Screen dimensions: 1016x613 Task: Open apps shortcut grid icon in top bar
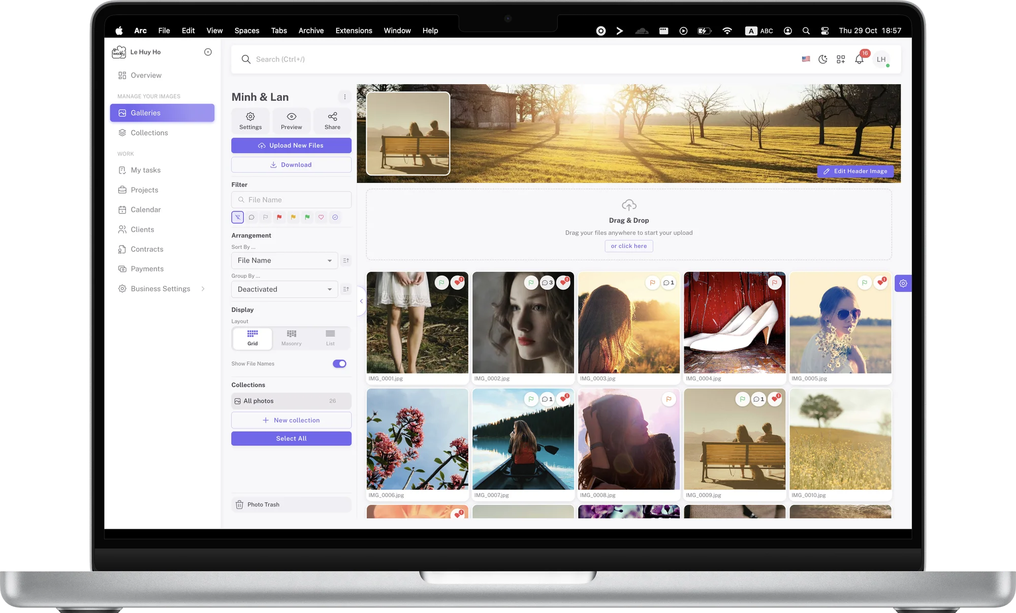[841, 59]
